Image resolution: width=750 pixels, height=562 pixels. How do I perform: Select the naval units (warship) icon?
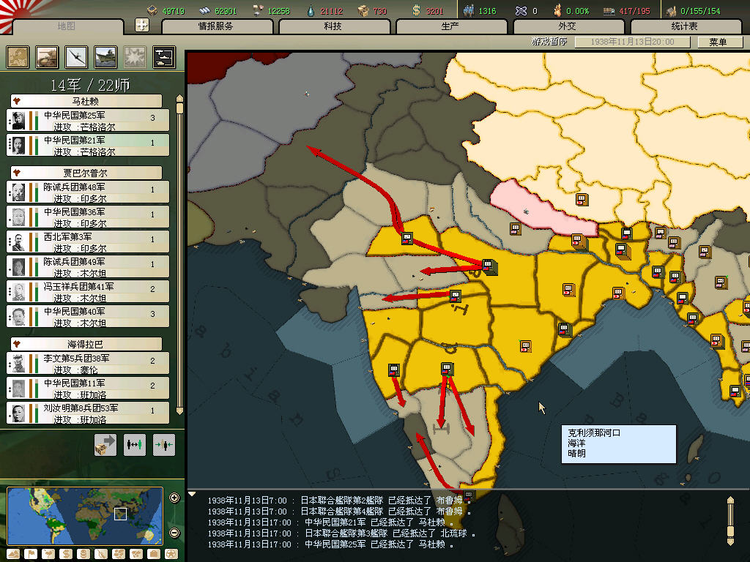(105, 57)
